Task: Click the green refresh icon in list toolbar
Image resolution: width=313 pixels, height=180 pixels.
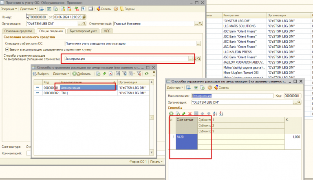Action: point(147,73)
